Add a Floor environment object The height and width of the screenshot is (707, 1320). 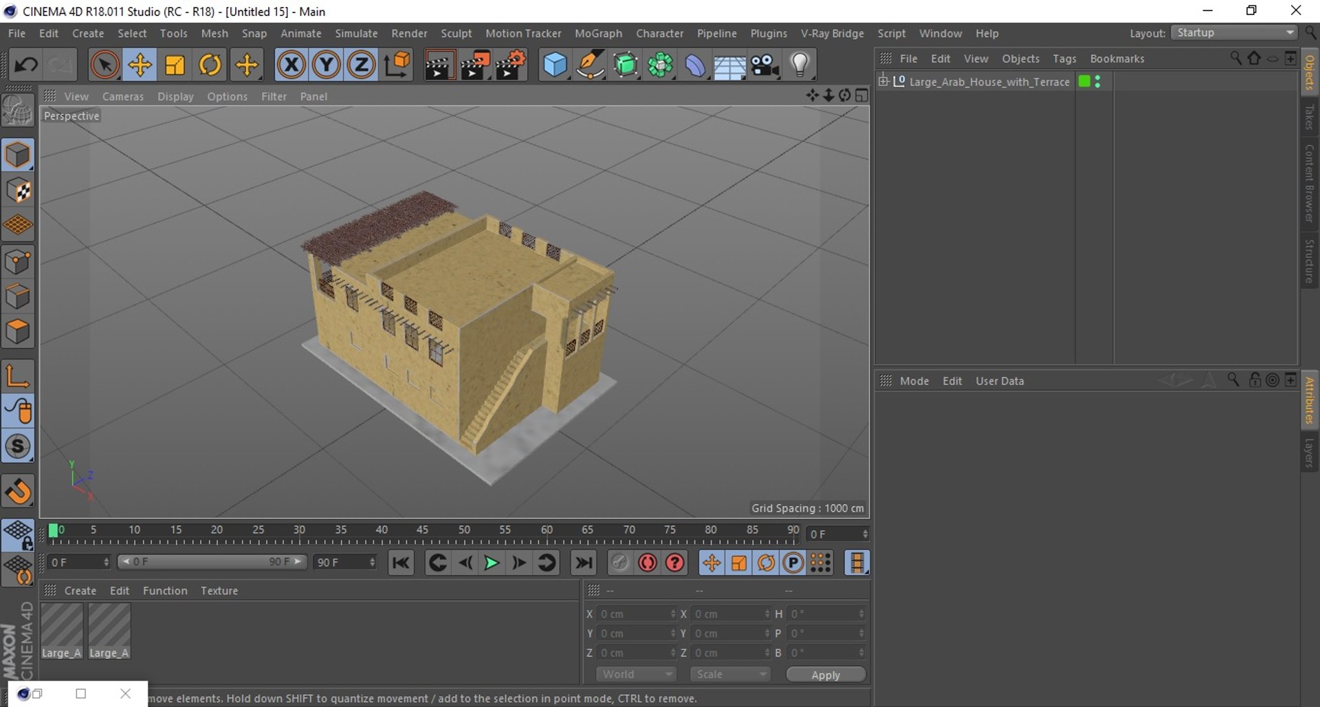tap(729, 66)
